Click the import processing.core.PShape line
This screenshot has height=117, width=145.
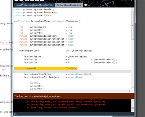(x=33, y=15)
